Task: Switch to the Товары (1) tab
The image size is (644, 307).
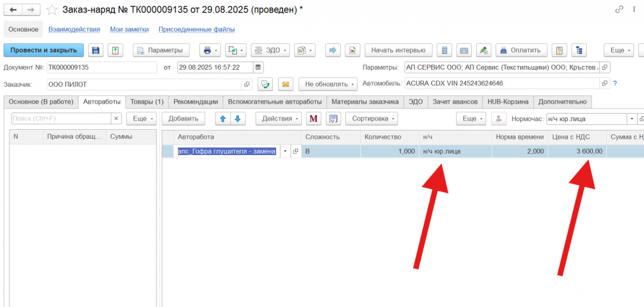Action: (x=147, y=102)
